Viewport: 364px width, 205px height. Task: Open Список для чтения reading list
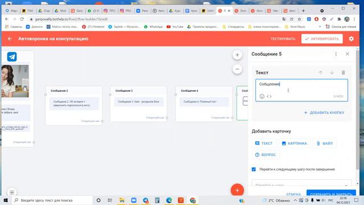click(341, 27)
